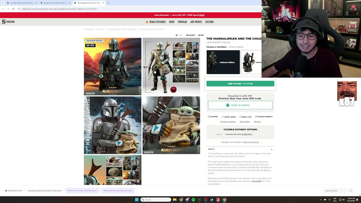Open Steam from the taskbar
The height and width of the screenshot is (203, 361).
click(x=212, y=200)
